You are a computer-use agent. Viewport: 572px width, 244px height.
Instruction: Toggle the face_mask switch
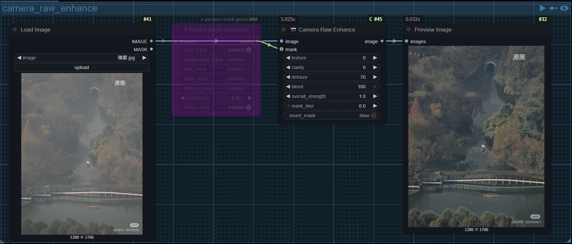click(249, 50)
